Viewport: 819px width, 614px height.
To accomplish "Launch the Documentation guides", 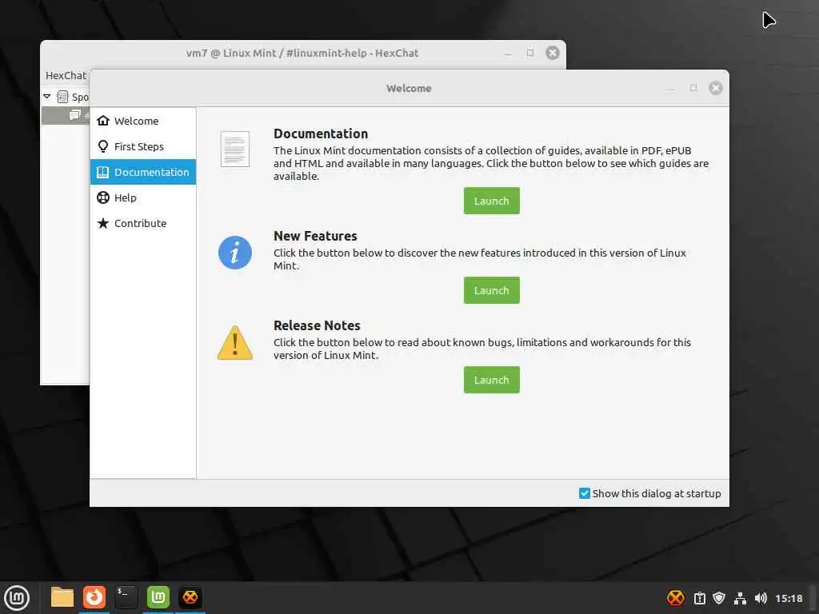I will pos(492,201).
